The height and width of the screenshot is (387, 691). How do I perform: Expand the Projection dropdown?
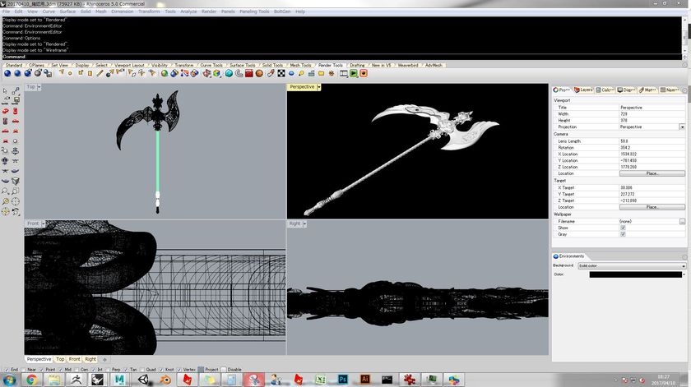(682, 127)
